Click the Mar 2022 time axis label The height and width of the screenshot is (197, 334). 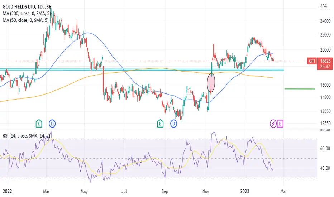tap(46, 191)
